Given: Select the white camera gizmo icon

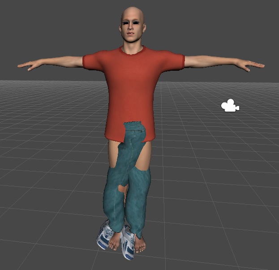Looking at the screenshot, I should pos(230,105).
